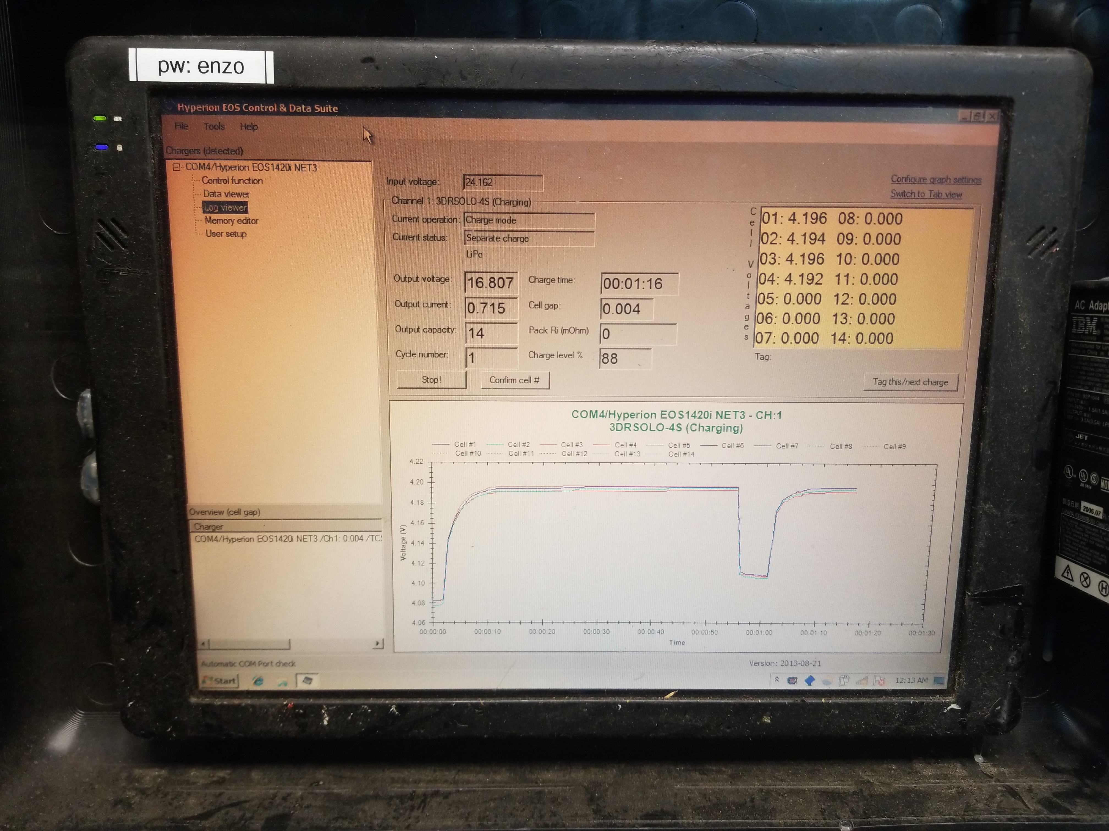Click the Version: 2013-08-21 text
Viewport: 1109px width, 831px height.
click(785, 663)
